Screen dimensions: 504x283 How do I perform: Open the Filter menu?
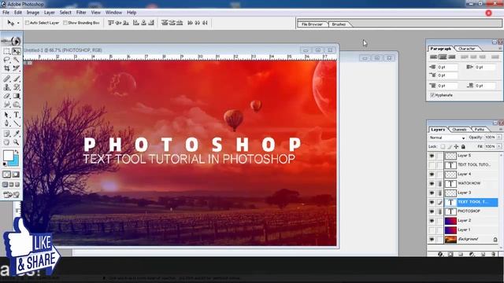point(81,13)
